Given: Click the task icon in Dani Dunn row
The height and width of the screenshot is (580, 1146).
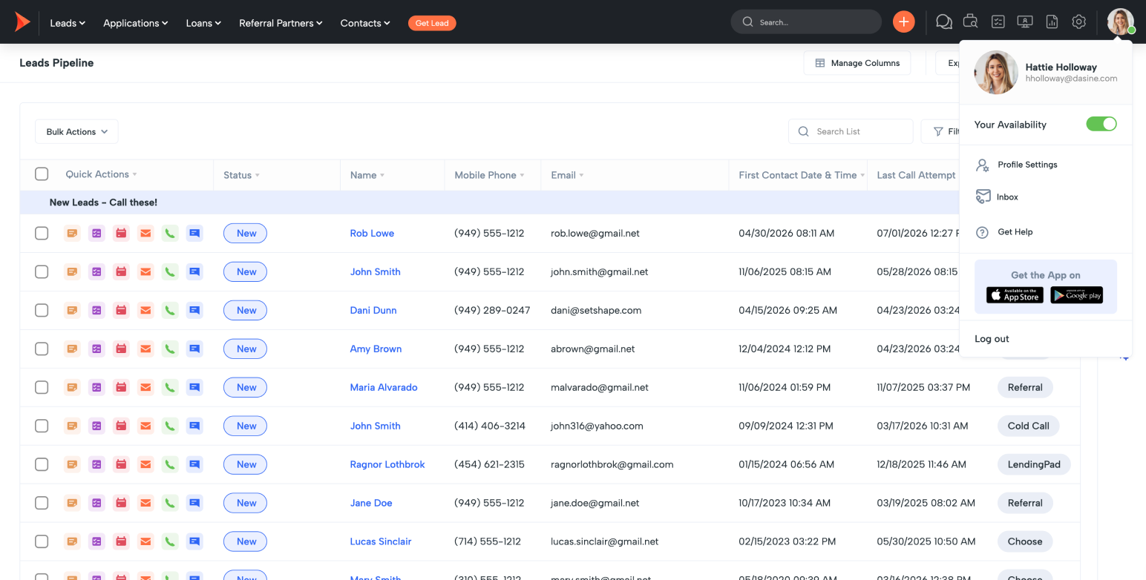Looking at the screenshot, I should pyautogui.click(x=96, y=310).
